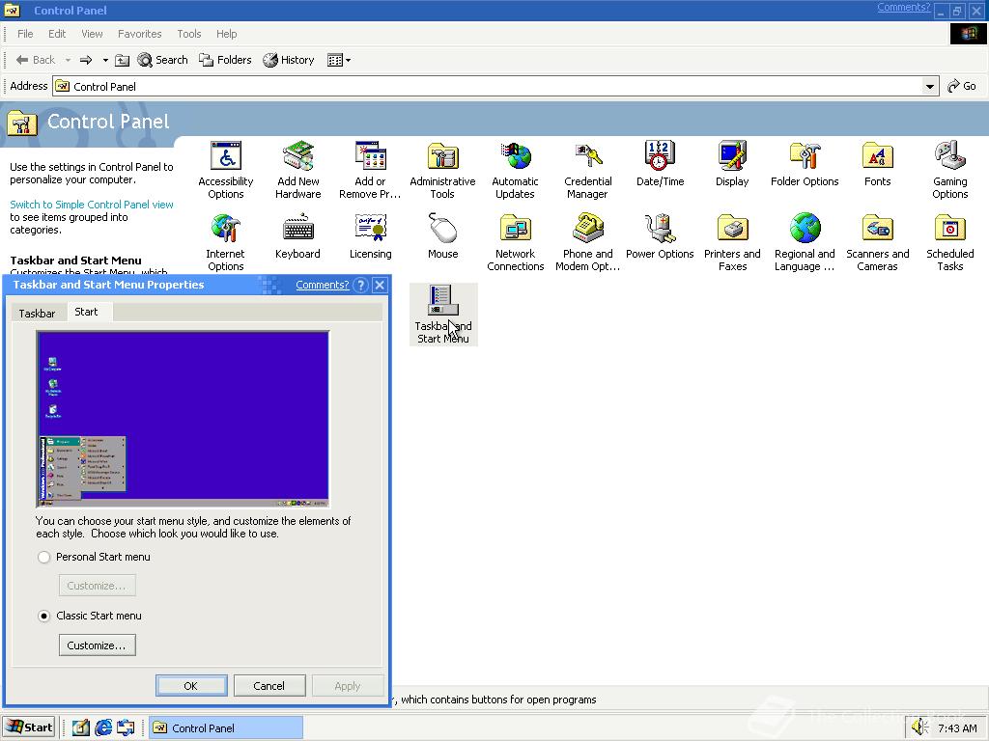Open Mouse settings icon
Image resolution: width=989 pixels, height=741 pixels.
click(442, 236)
